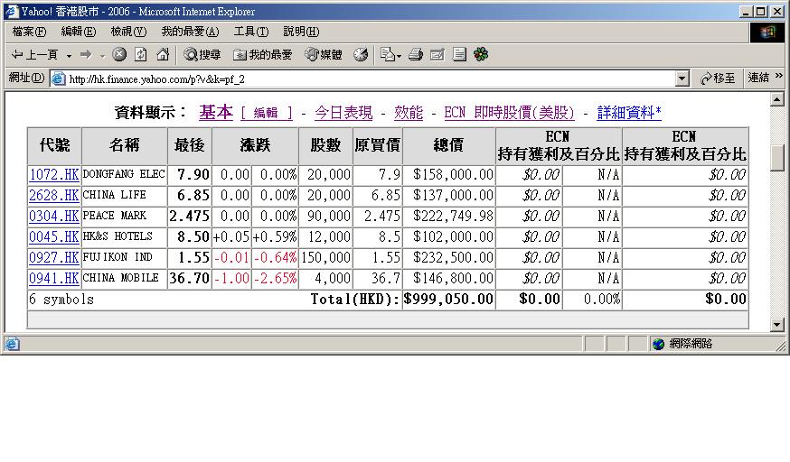790x462 pixels.
Task: Open the 檢視(V) menu
Action: click(x=128, y=32)
